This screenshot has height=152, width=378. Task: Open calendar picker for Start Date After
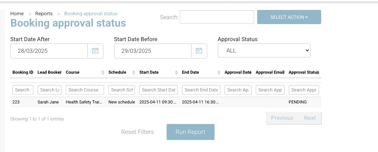point(95,51)
